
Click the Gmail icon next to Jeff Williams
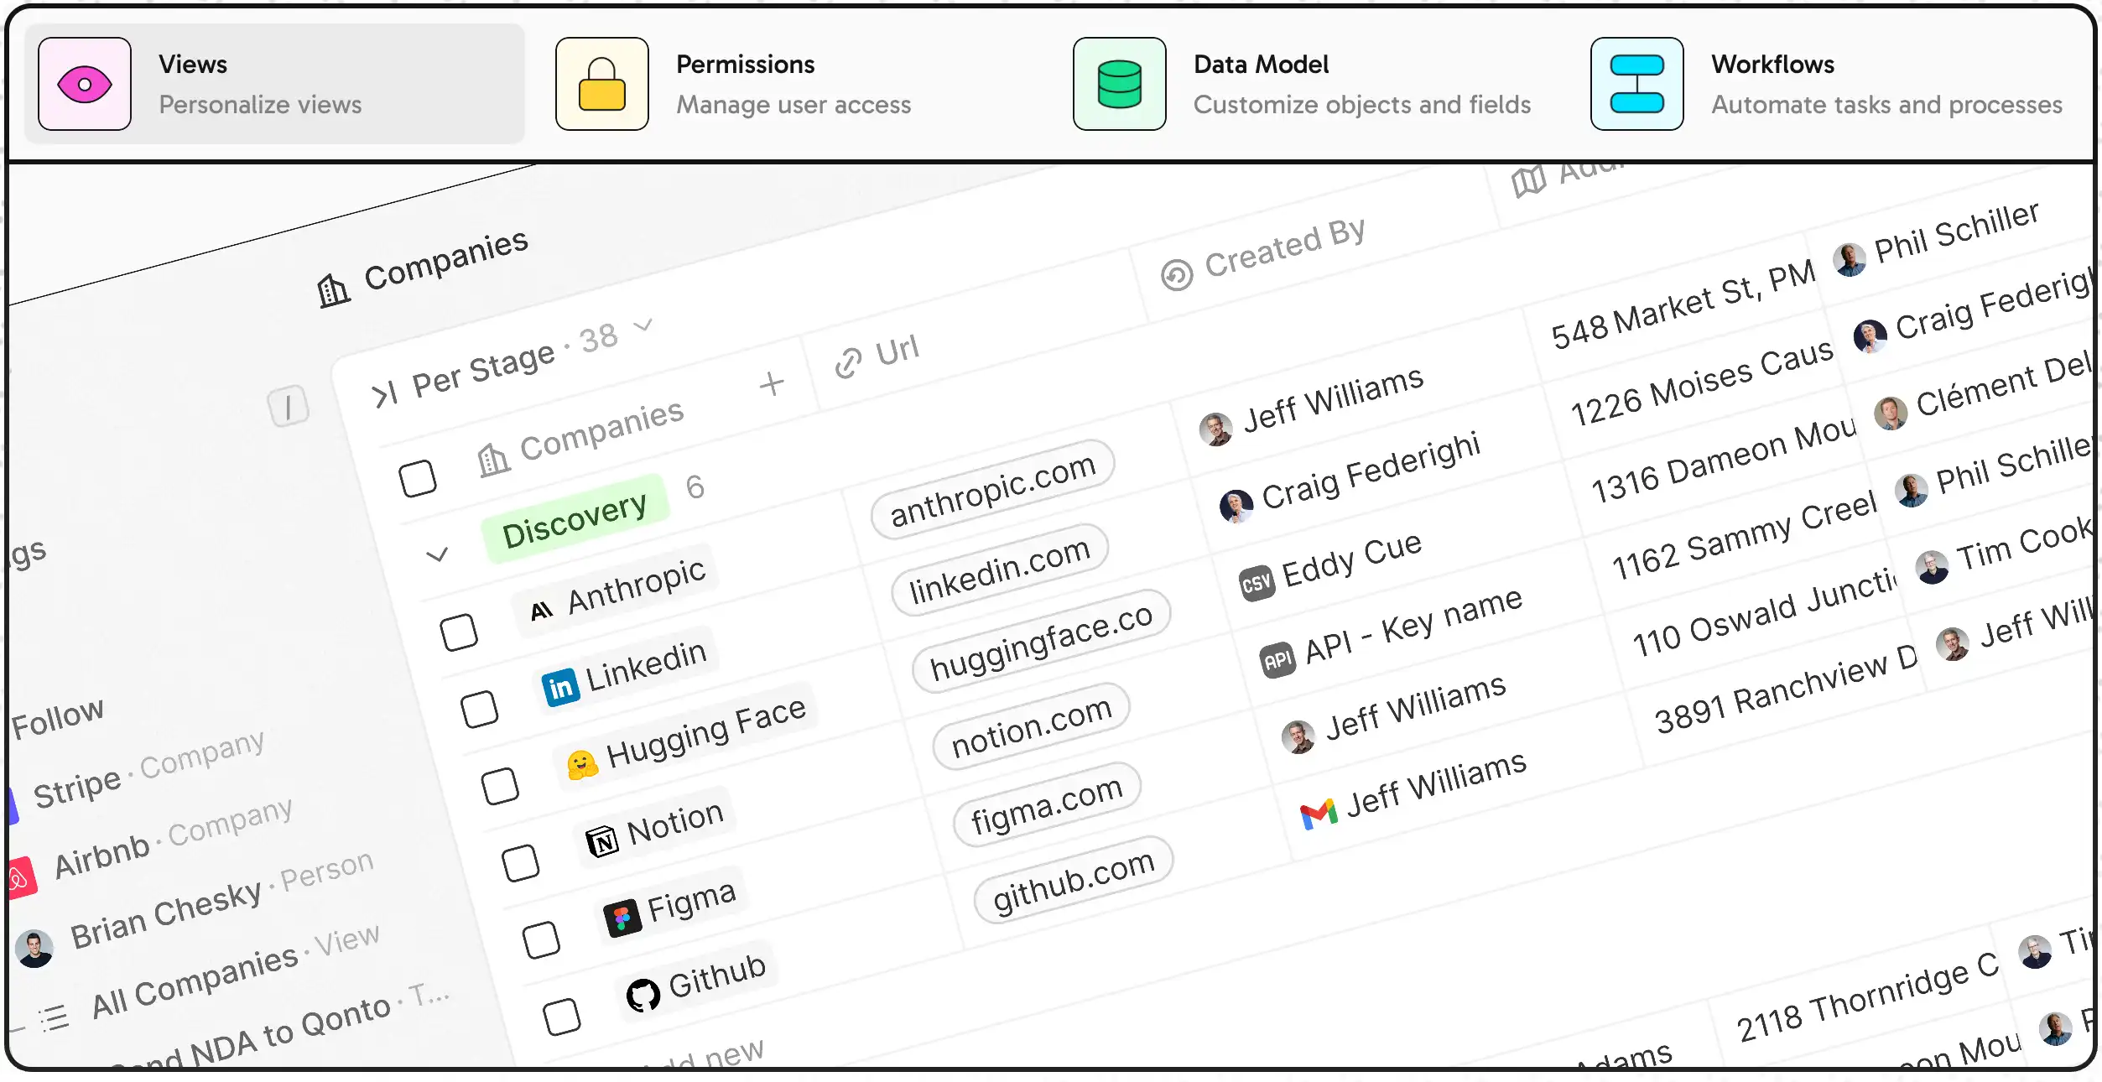coord(1319,814)
